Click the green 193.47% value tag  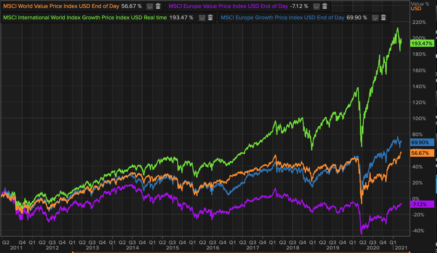coord(422,43)
